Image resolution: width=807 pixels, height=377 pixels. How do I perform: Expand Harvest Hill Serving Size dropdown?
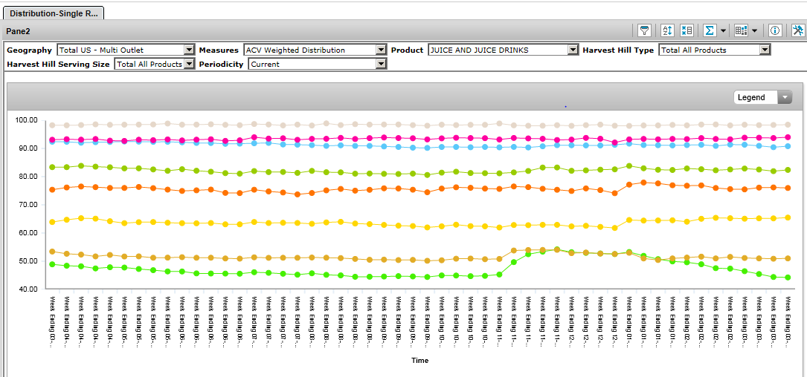[189, 65]
